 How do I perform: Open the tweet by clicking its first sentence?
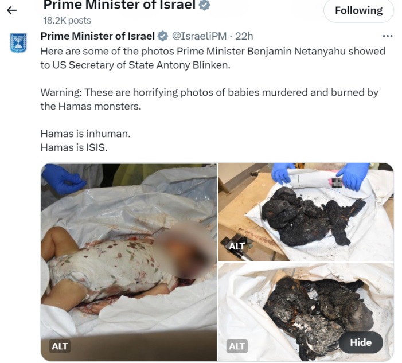(213, 58)
